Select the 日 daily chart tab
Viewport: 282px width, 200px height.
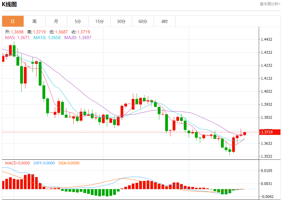pyautogui.click(x=13, y=21)
